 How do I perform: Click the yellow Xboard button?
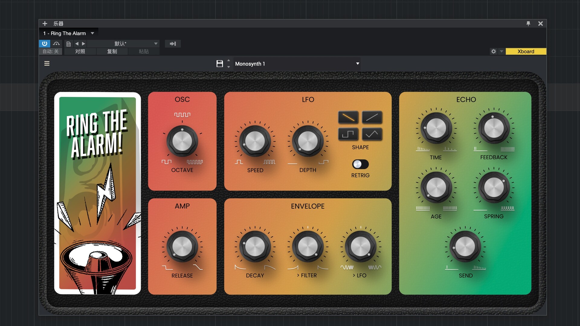pyautogui.click(x=526, y=52)
